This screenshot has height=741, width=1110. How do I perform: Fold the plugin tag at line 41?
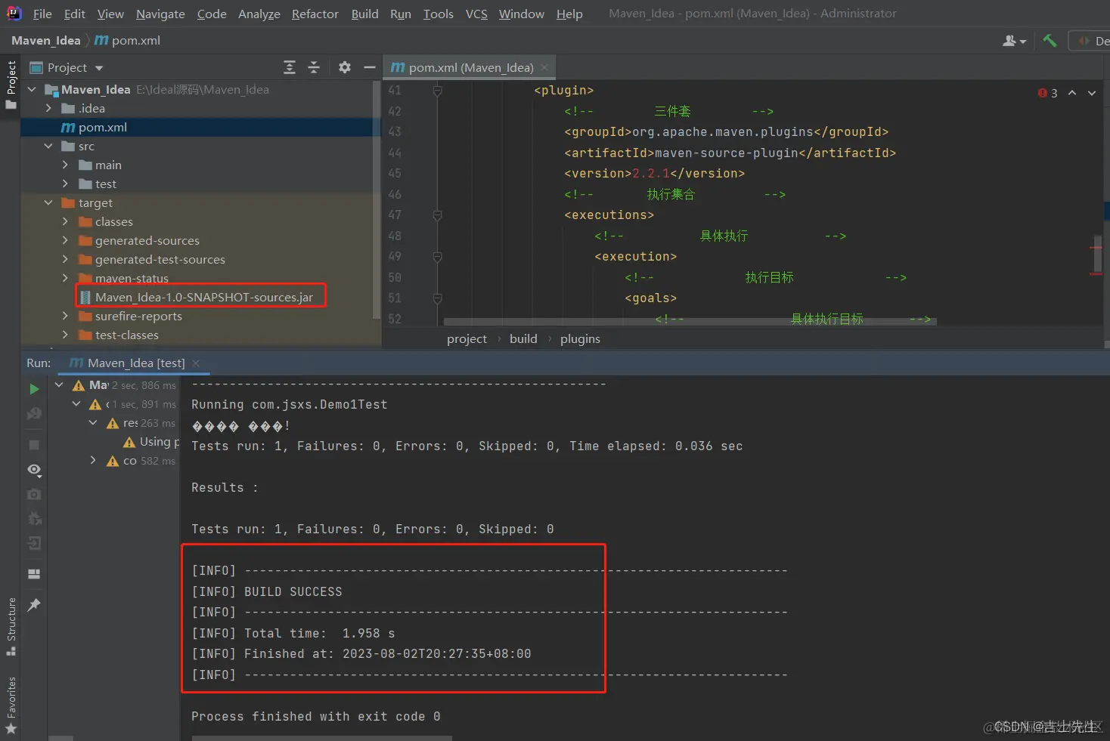[x=437, y=91]
